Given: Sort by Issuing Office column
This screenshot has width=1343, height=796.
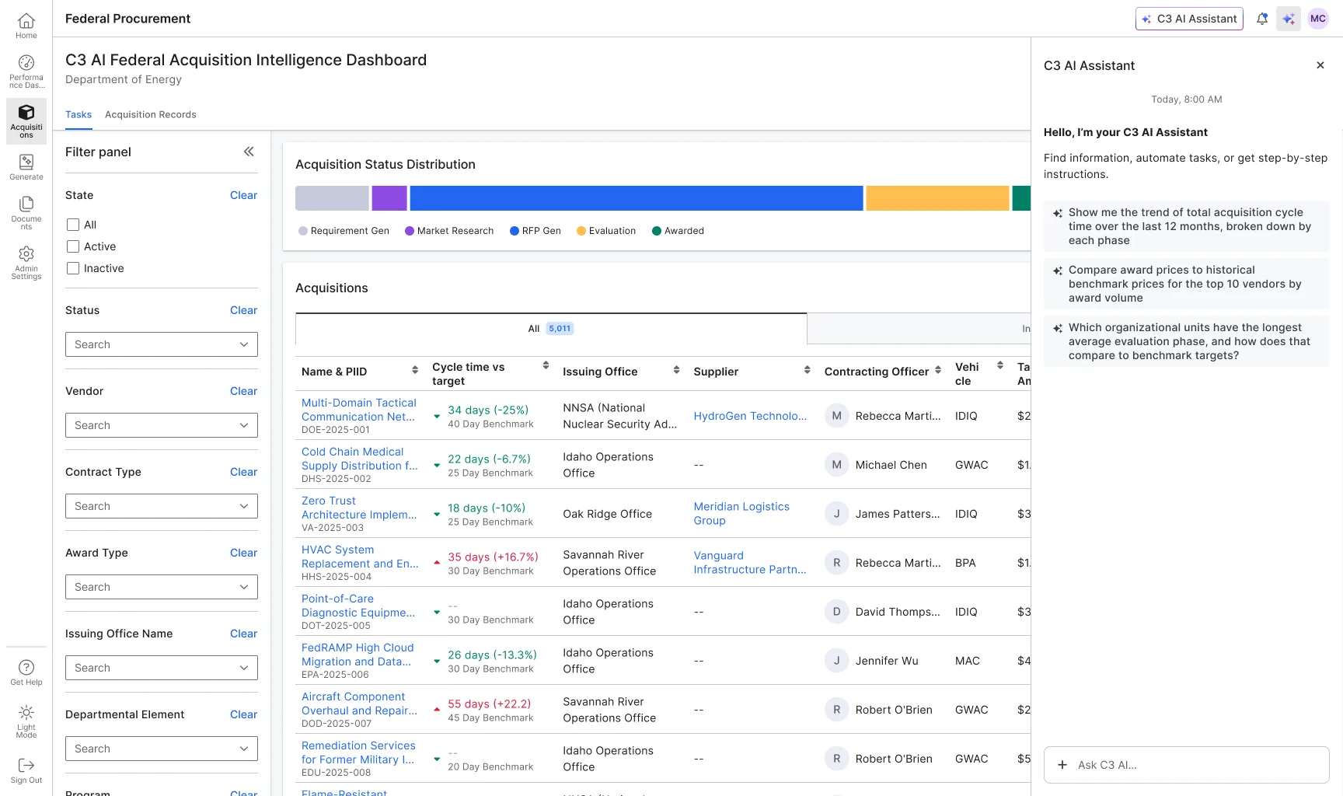Looking at the screenshot, I should (x=676, y=371).
